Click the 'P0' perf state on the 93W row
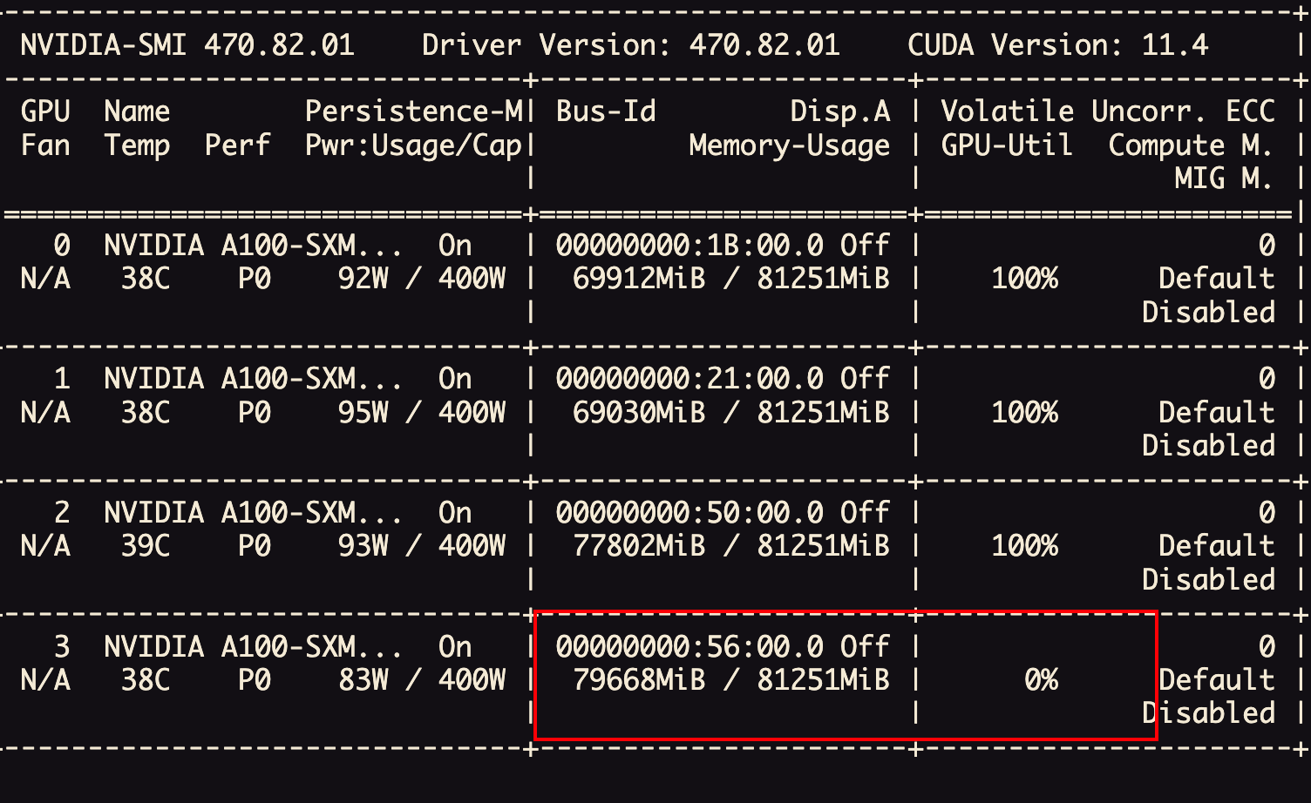This screenshot has height=803, width=1311. pos(255,546)
